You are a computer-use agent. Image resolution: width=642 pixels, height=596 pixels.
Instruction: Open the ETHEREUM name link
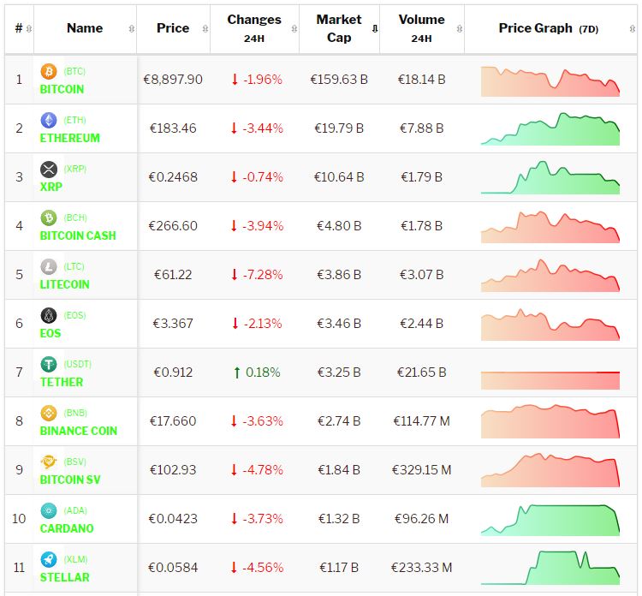[x=69, y=138]
